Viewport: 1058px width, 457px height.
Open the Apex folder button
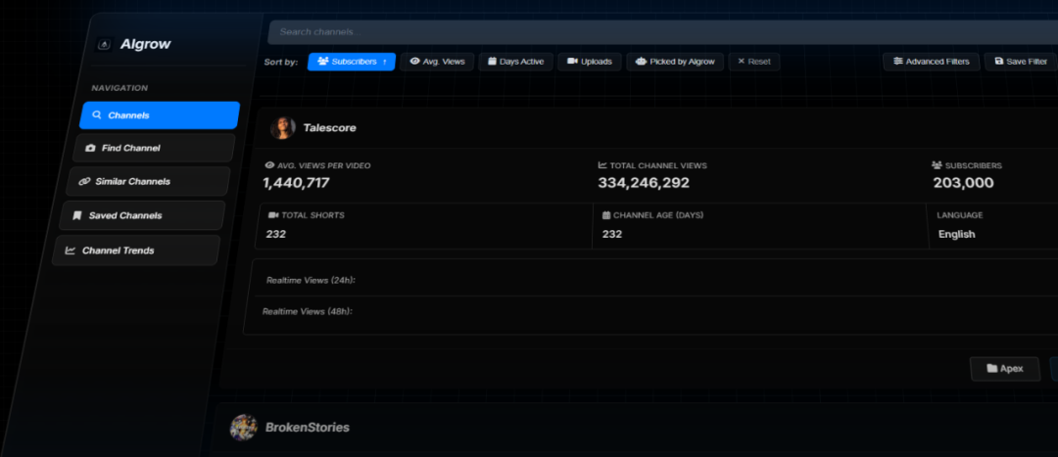pyautogui.click(x=1004, y=369)
